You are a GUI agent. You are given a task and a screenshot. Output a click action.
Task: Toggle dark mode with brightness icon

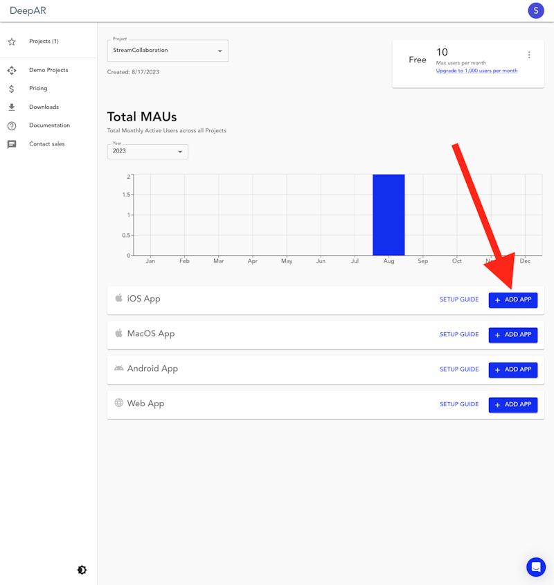point(82,570)
